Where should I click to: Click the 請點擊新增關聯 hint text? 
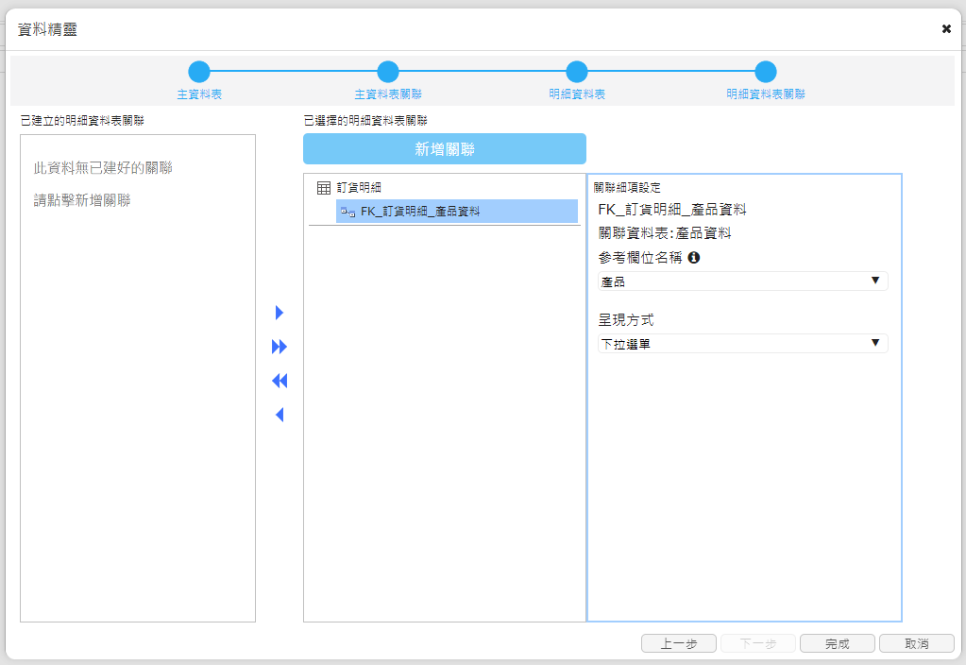pos(82,200)
